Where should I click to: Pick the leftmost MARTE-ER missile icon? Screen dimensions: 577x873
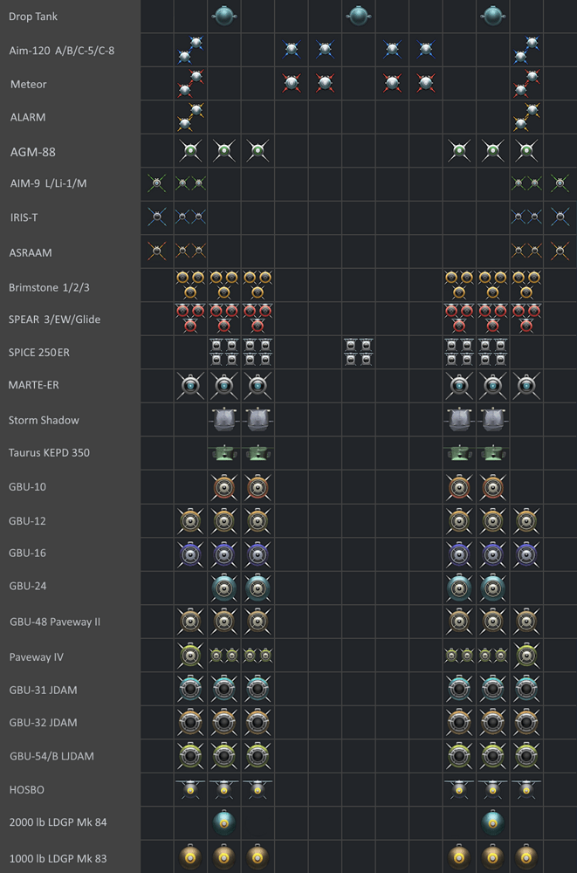[x=190, y=385]
